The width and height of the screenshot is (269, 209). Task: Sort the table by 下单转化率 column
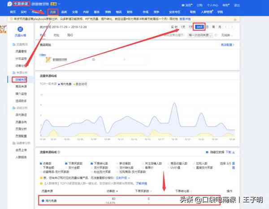point(183,191)
